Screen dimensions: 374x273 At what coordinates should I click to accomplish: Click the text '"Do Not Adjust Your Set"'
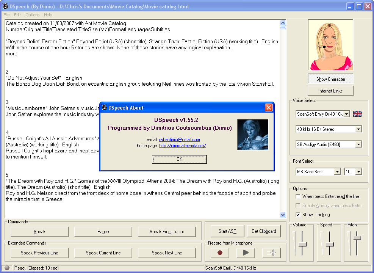[33, 78]
